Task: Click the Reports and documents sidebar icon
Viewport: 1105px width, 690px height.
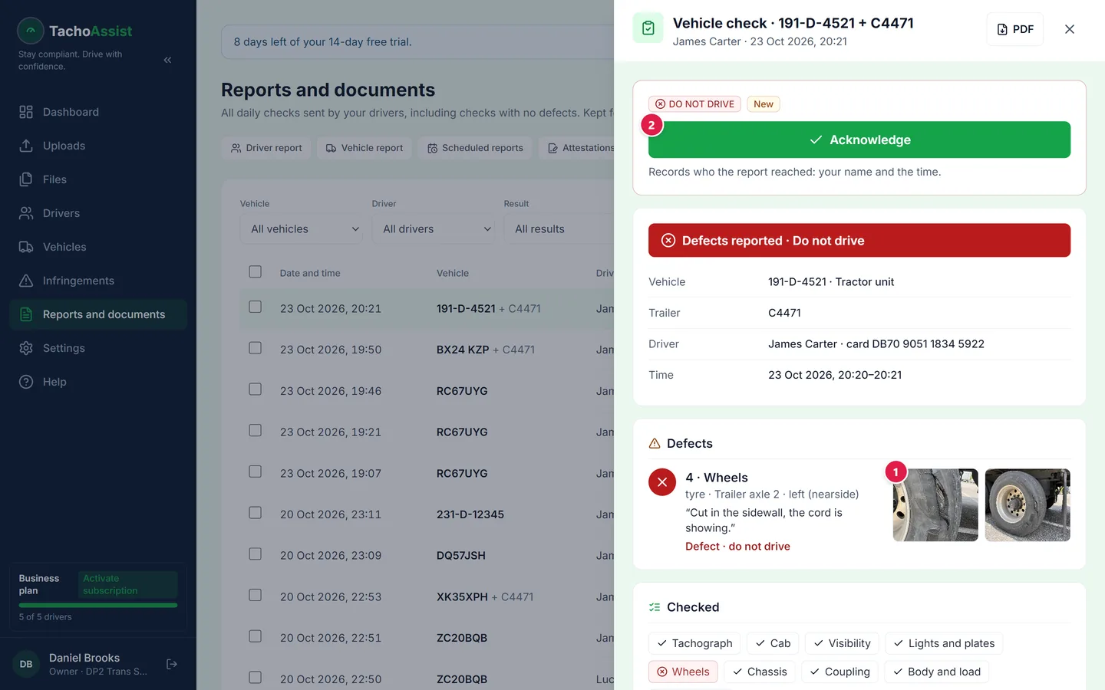Action: (26, 314)
